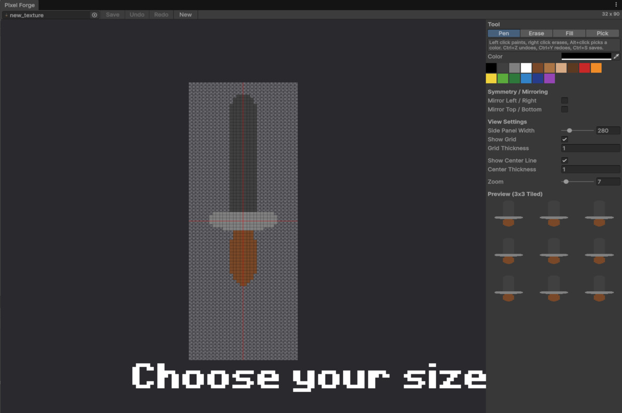This screenshot has height=413, width=622.
Task: Pick the navy blue palette swatch
Action: point(538,79)
